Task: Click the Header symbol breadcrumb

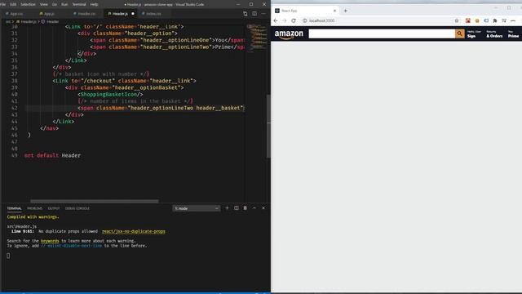Action: (51, 21)
